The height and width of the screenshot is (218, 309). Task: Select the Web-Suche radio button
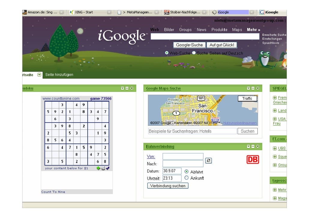(x=167, y=53)
